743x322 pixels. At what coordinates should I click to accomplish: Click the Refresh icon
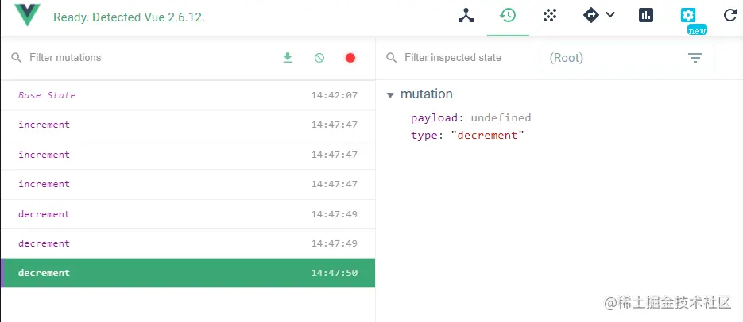729,16
